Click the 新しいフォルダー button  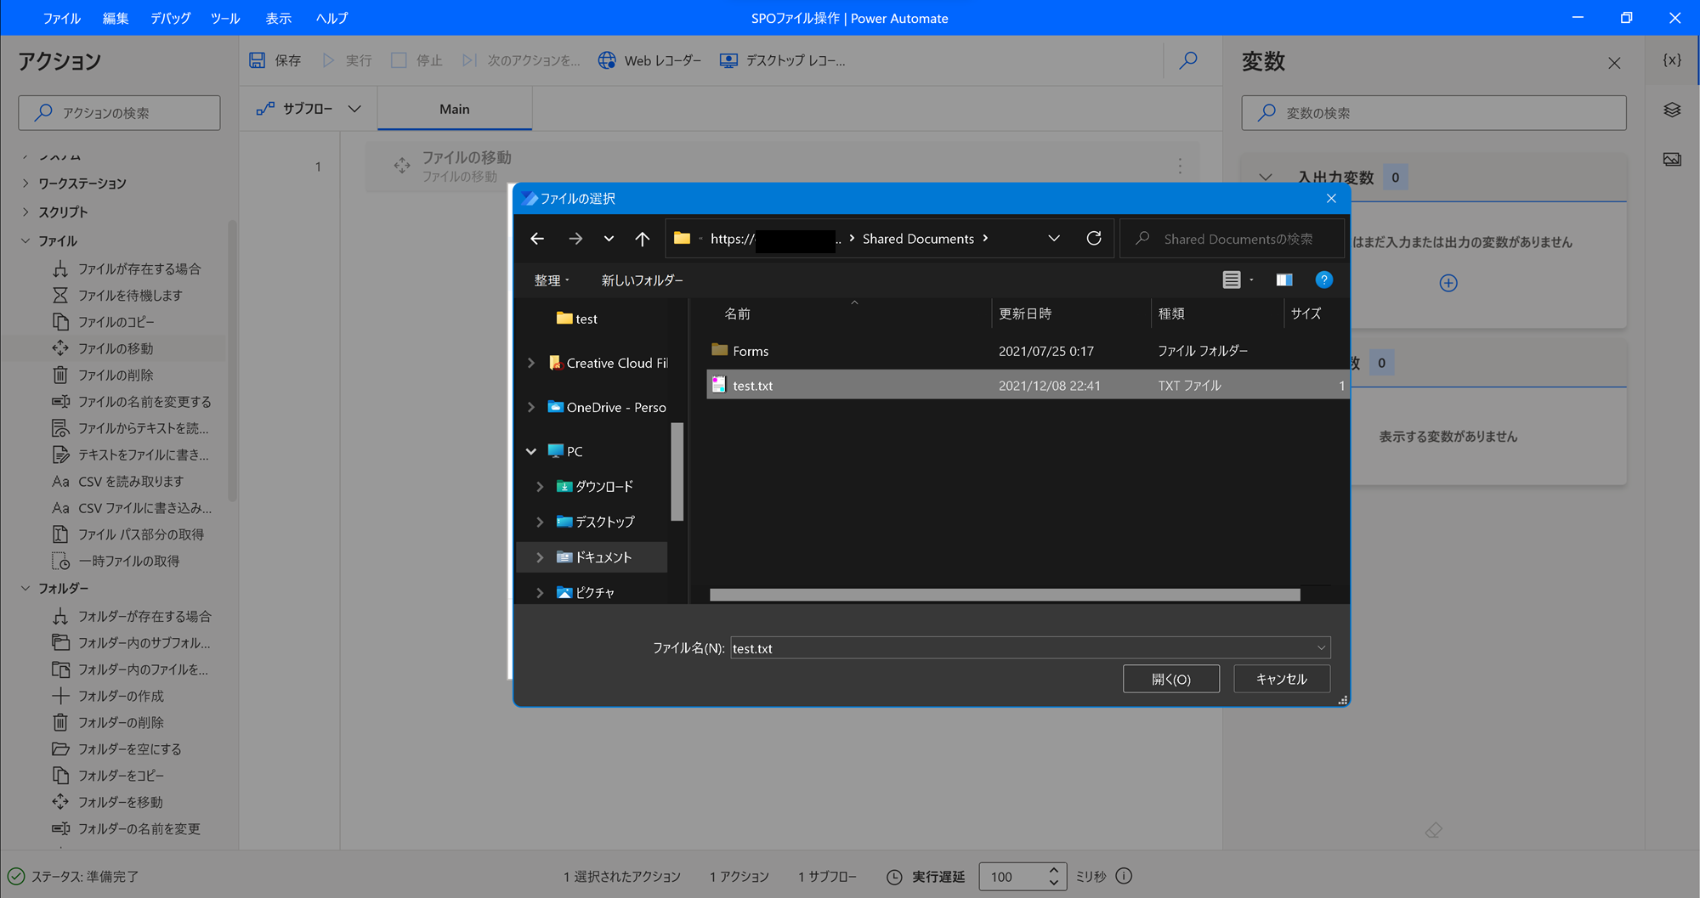point(642,280)
